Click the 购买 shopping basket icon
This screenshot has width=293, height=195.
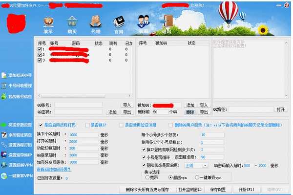[72, 25]
